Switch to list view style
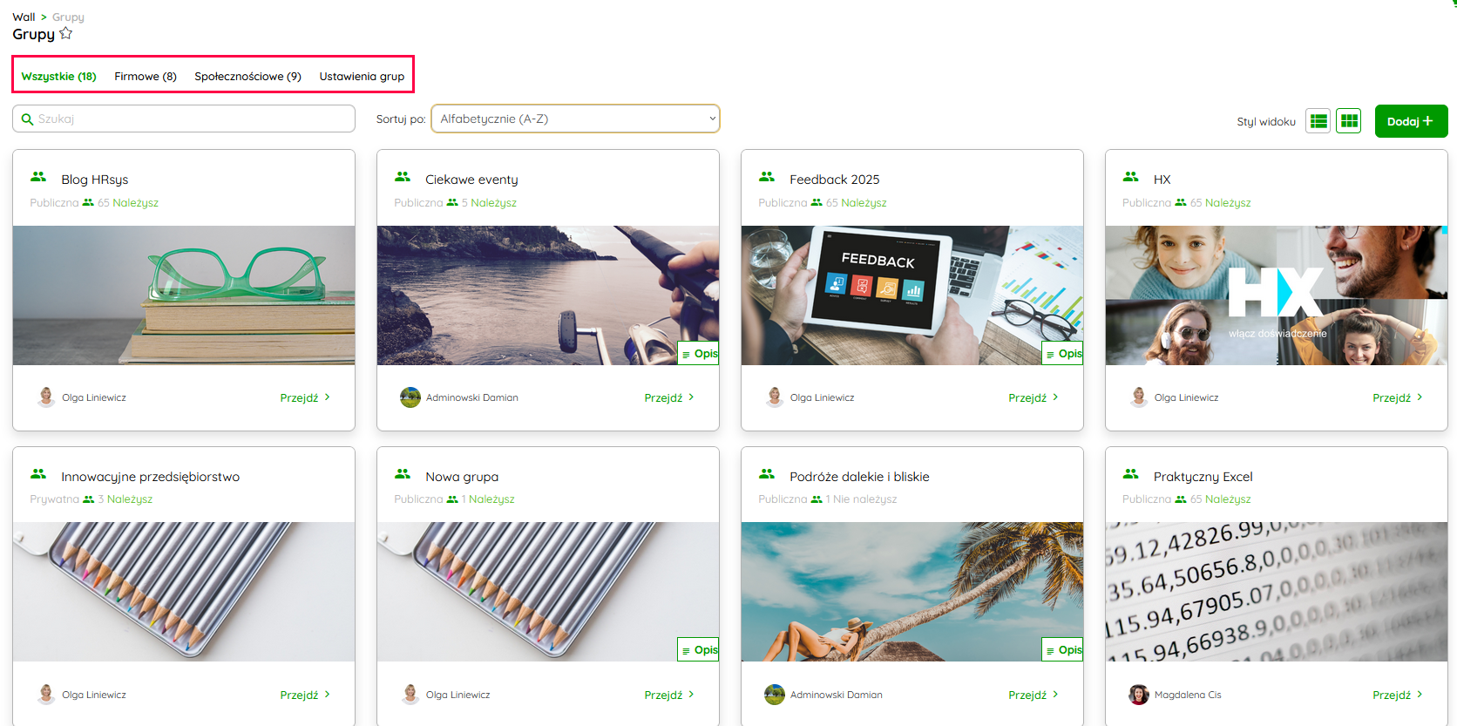Image resolution: width=1457 pixels, height=726 pixels. pos(1318,121)
